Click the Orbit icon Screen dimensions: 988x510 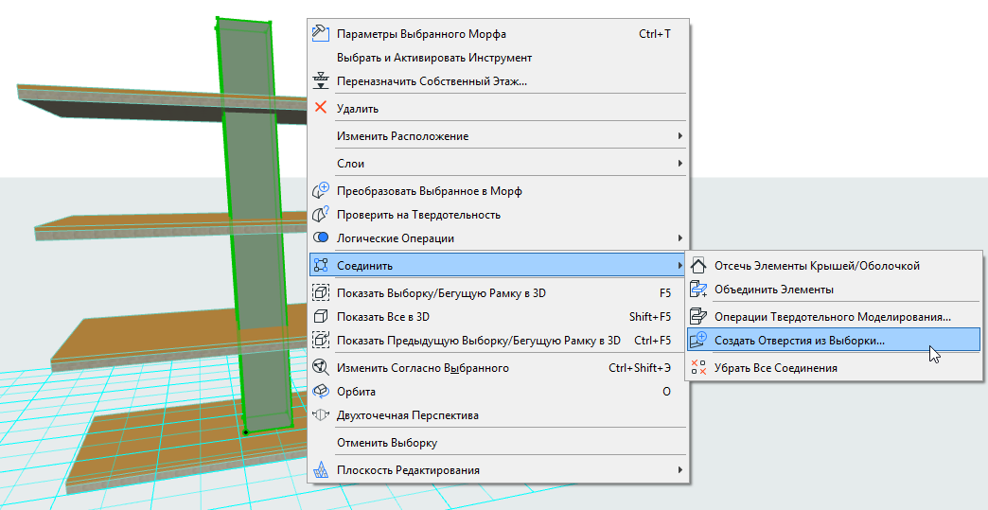click(x=320, y=392)
